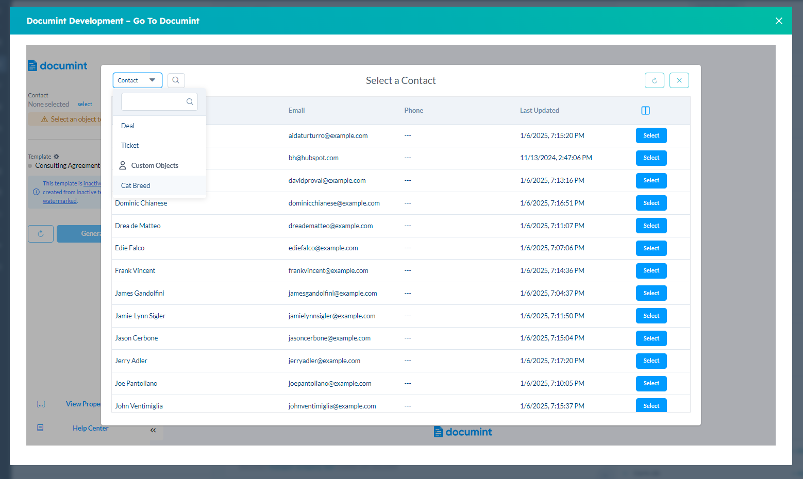Click the dropdown filter search field
The height and width of the screenshot is (479, 803).
tap(155, 102)
